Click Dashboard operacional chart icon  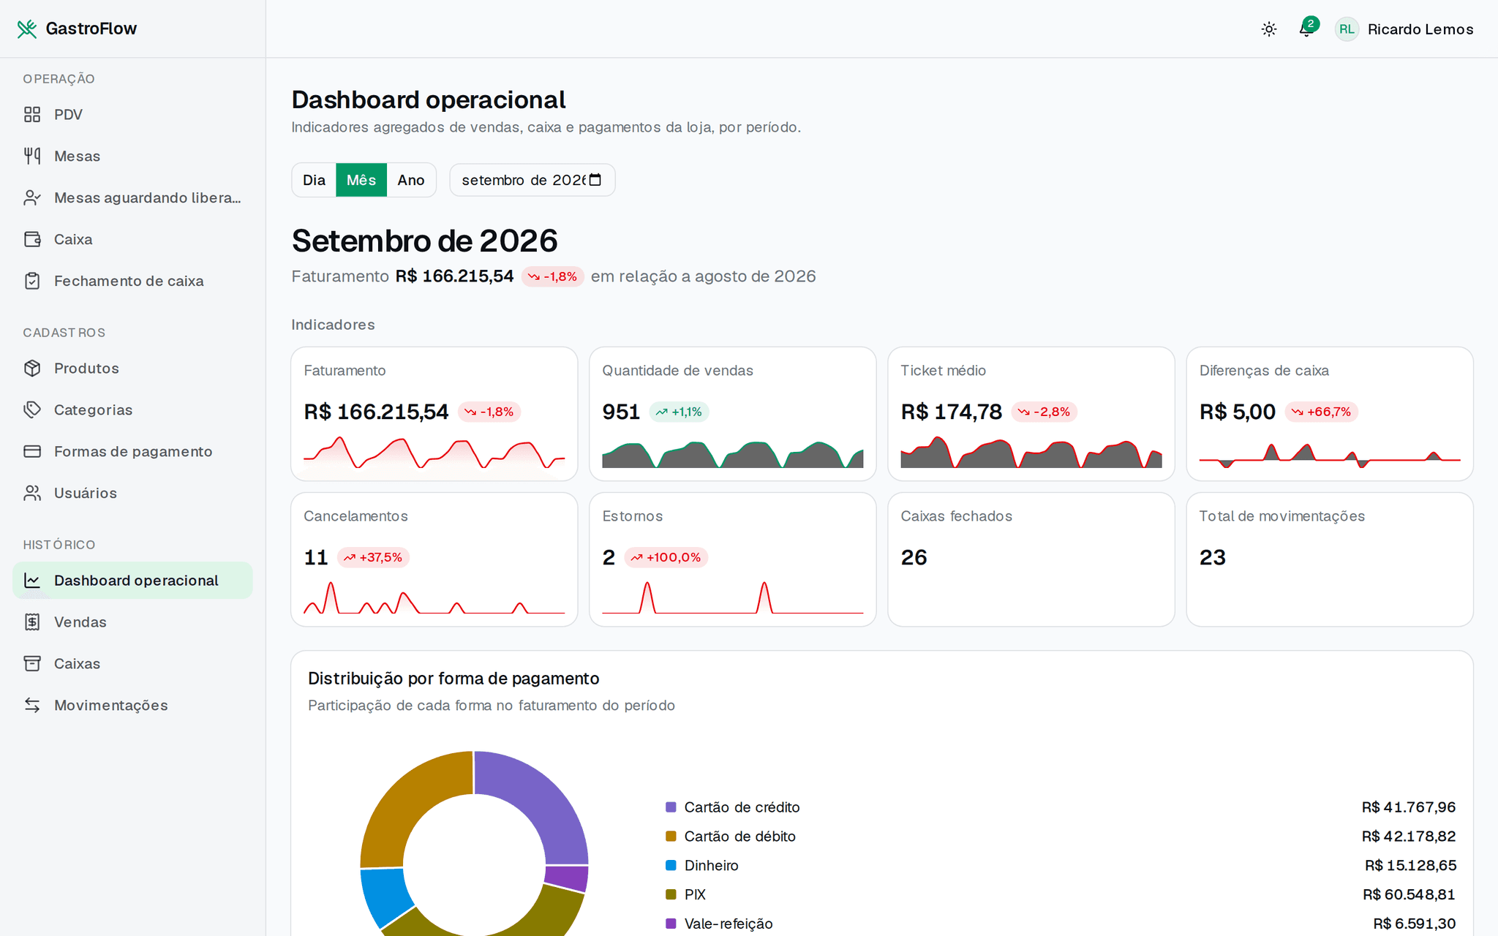point(32,581)
